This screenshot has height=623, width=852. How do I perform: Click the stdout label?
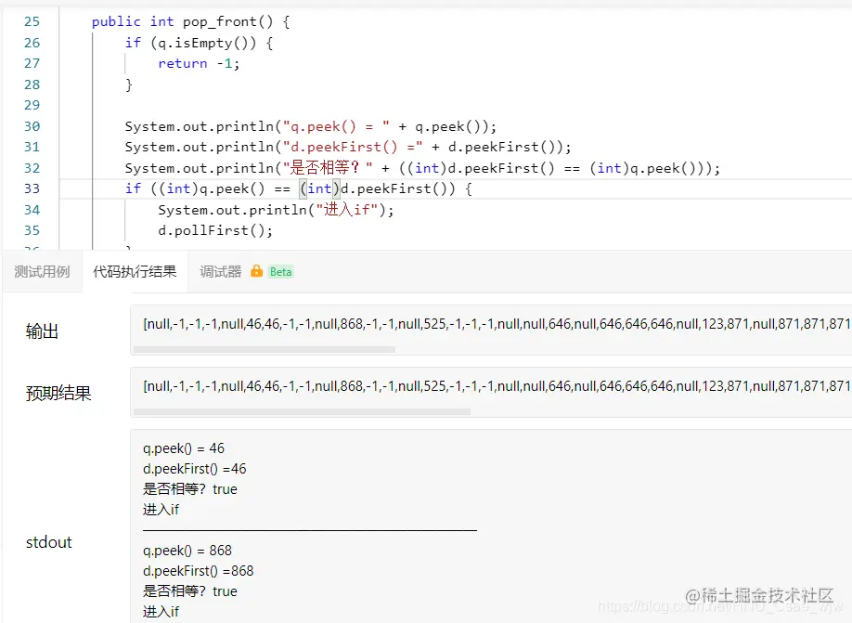49,542
